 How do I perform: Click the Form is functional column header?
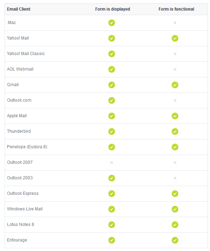(176, 9)
